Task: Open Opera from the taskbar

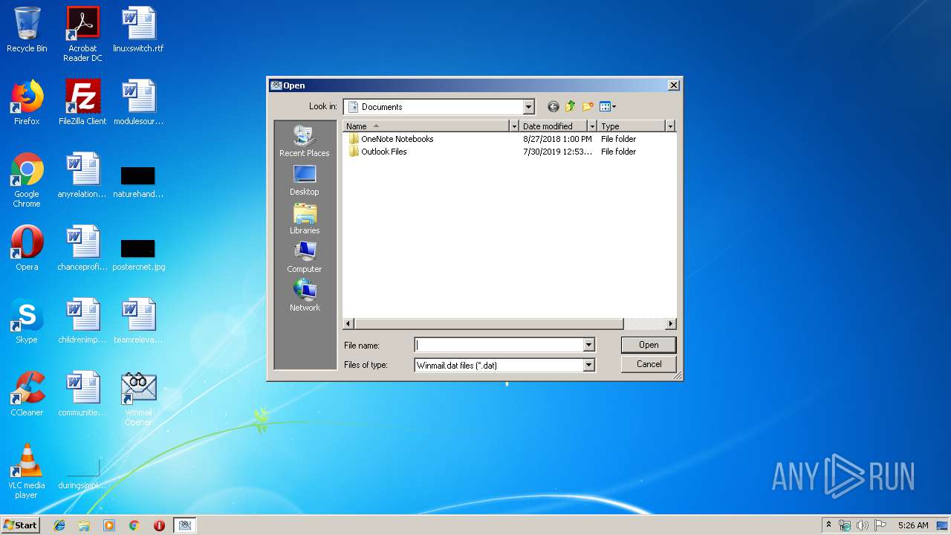Action: pos(159,525)
